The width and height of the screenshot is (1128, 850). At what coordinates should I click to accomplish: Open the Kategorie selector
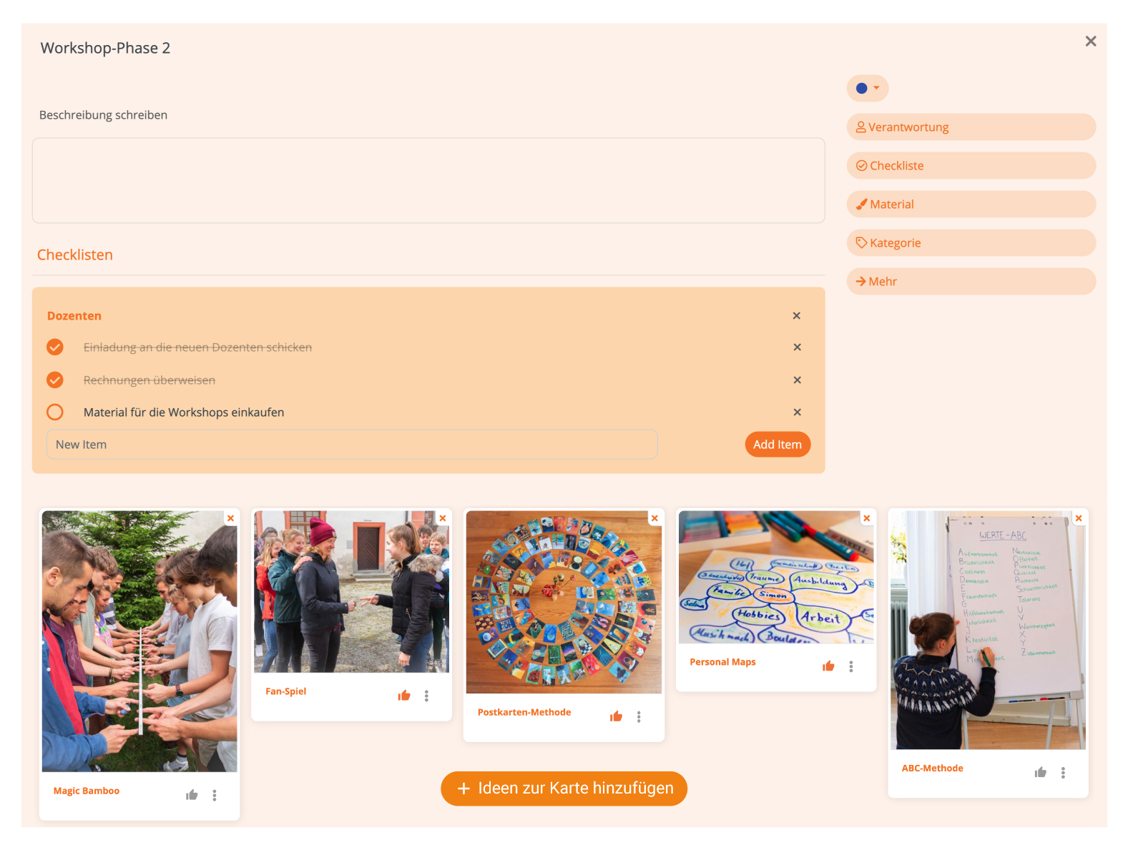point(971,242)
